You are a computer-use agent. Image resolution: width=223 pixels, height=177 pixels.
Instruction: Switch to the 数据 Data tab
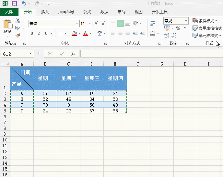click(x=104, y=12)
